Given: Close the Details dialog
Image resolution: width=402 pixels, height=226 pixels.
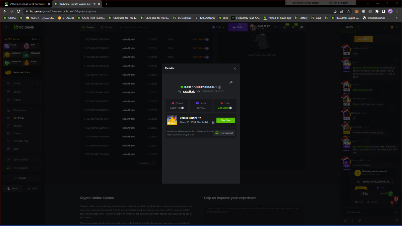Looking at the screenshot, I should pyautogui.click(x=234, y=69).
